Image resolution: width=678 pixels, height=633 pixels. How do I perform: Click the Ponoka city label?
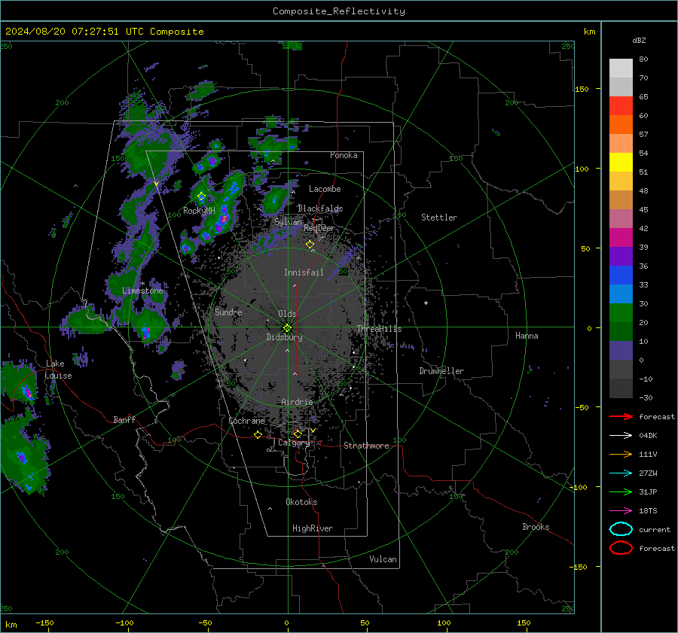click(344, 155)
